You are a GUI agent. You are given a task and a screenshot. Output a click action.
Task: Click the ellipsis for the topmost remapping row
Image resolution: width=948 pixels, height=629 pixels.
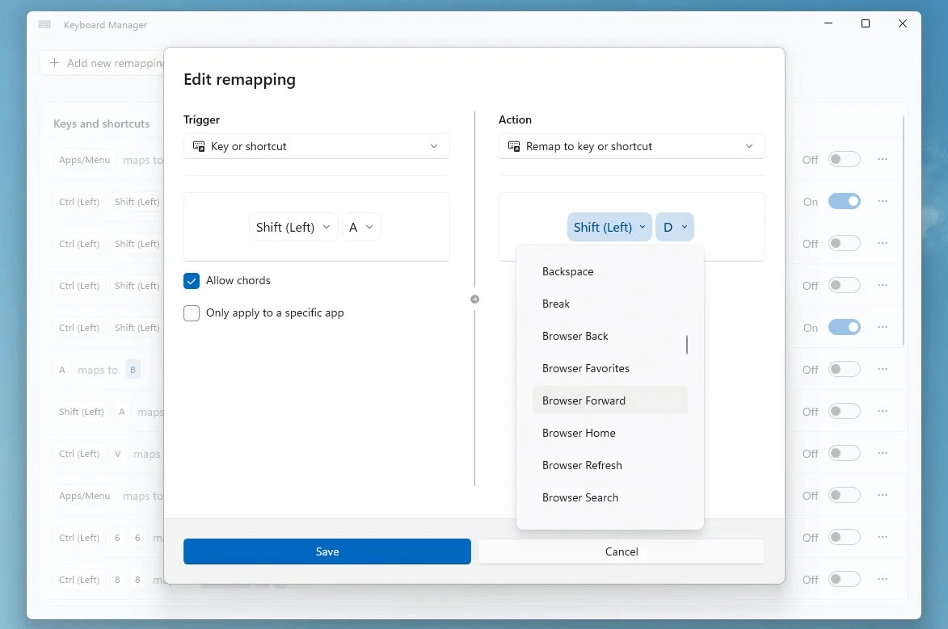[x=882, y=159]
